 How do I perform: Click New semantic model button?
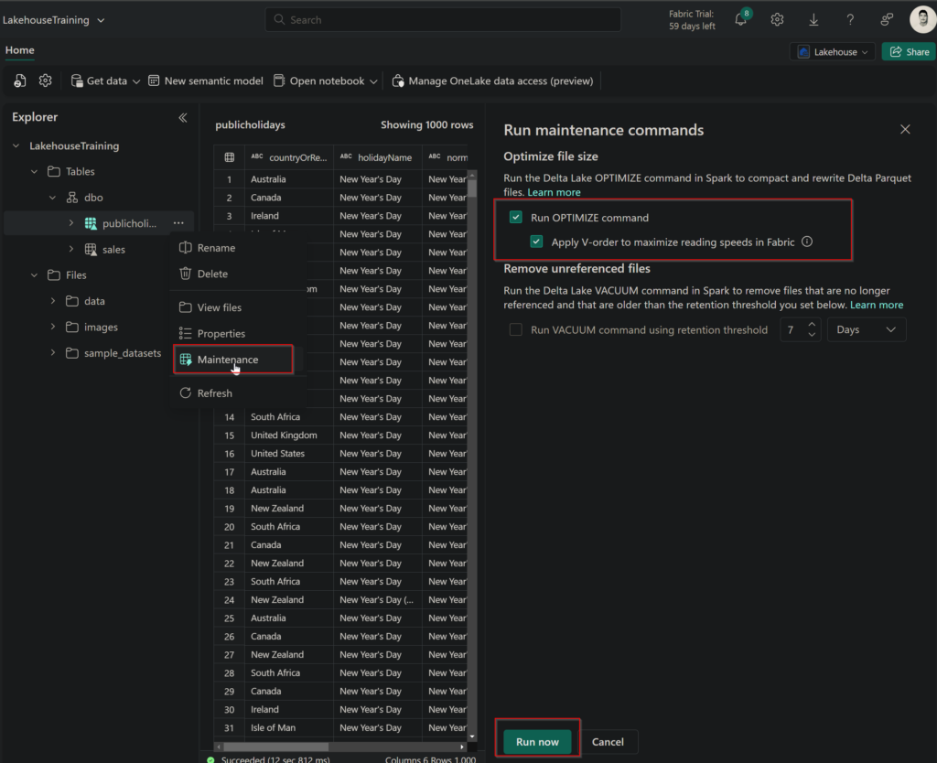tap(206, 81)
